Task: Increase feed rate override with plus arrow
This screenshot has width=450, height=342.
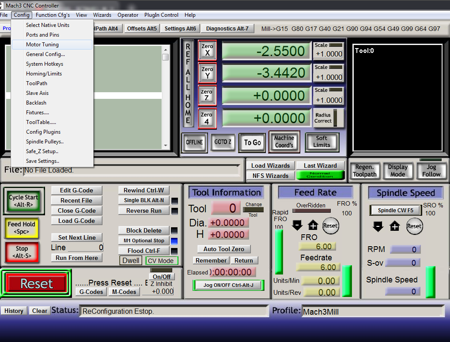Action: (x=313, y=225)
